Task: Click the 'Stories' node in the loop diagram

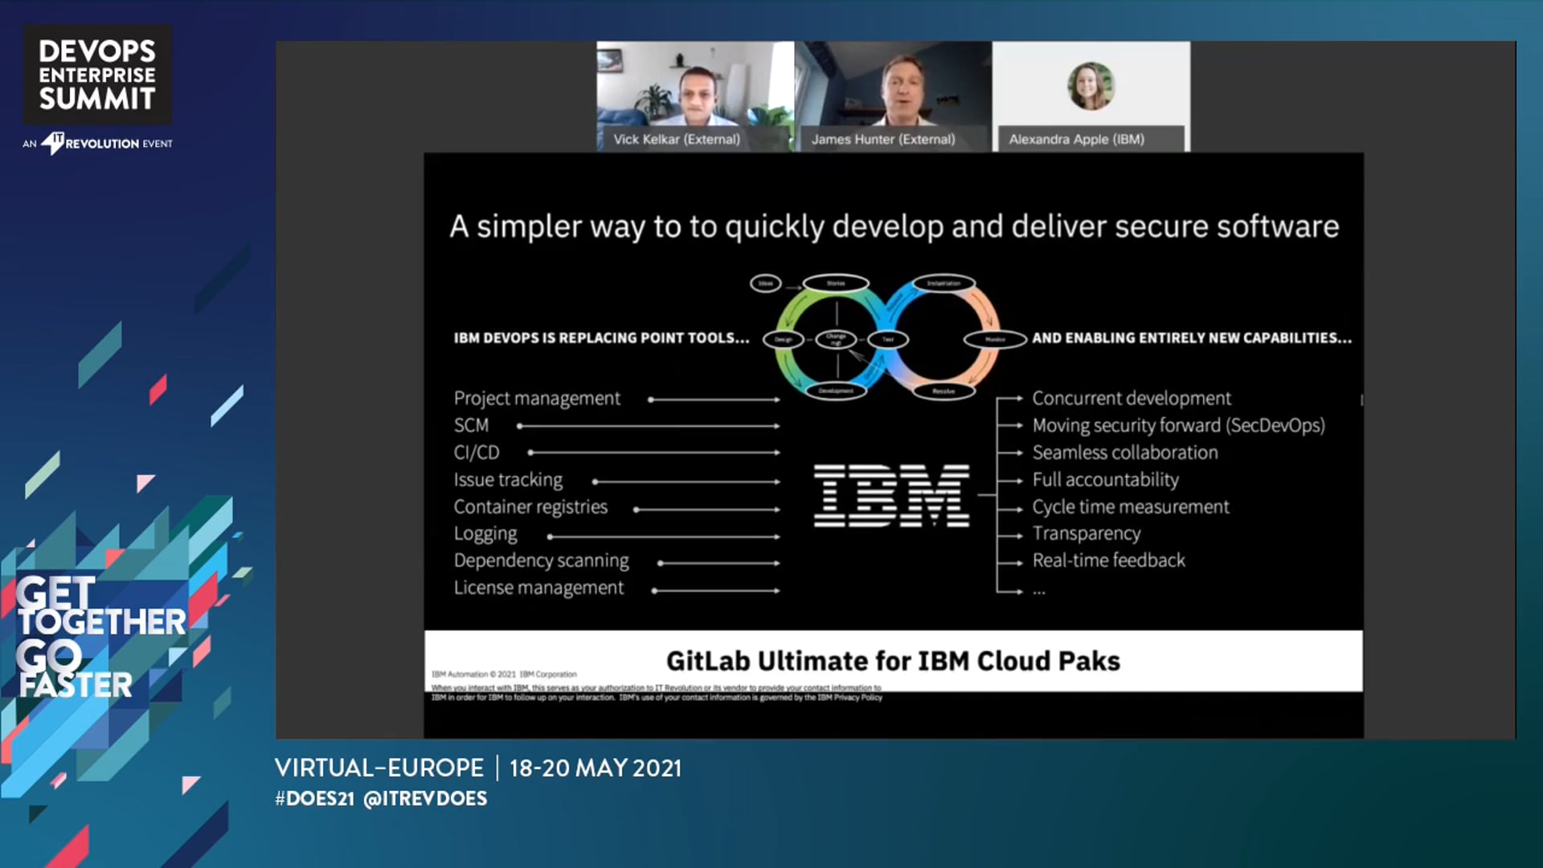Action: 836,283
